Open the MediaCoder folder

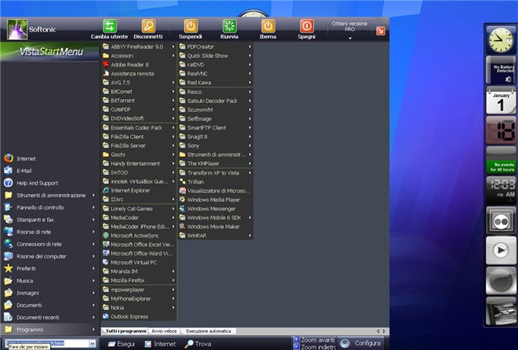[139, 217]
